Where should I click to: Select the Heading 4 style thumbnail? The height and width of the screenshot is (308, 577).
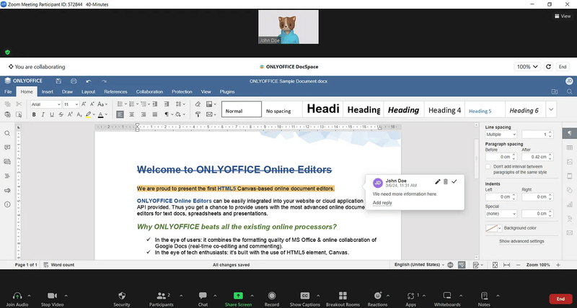click(x=444, y=109)
